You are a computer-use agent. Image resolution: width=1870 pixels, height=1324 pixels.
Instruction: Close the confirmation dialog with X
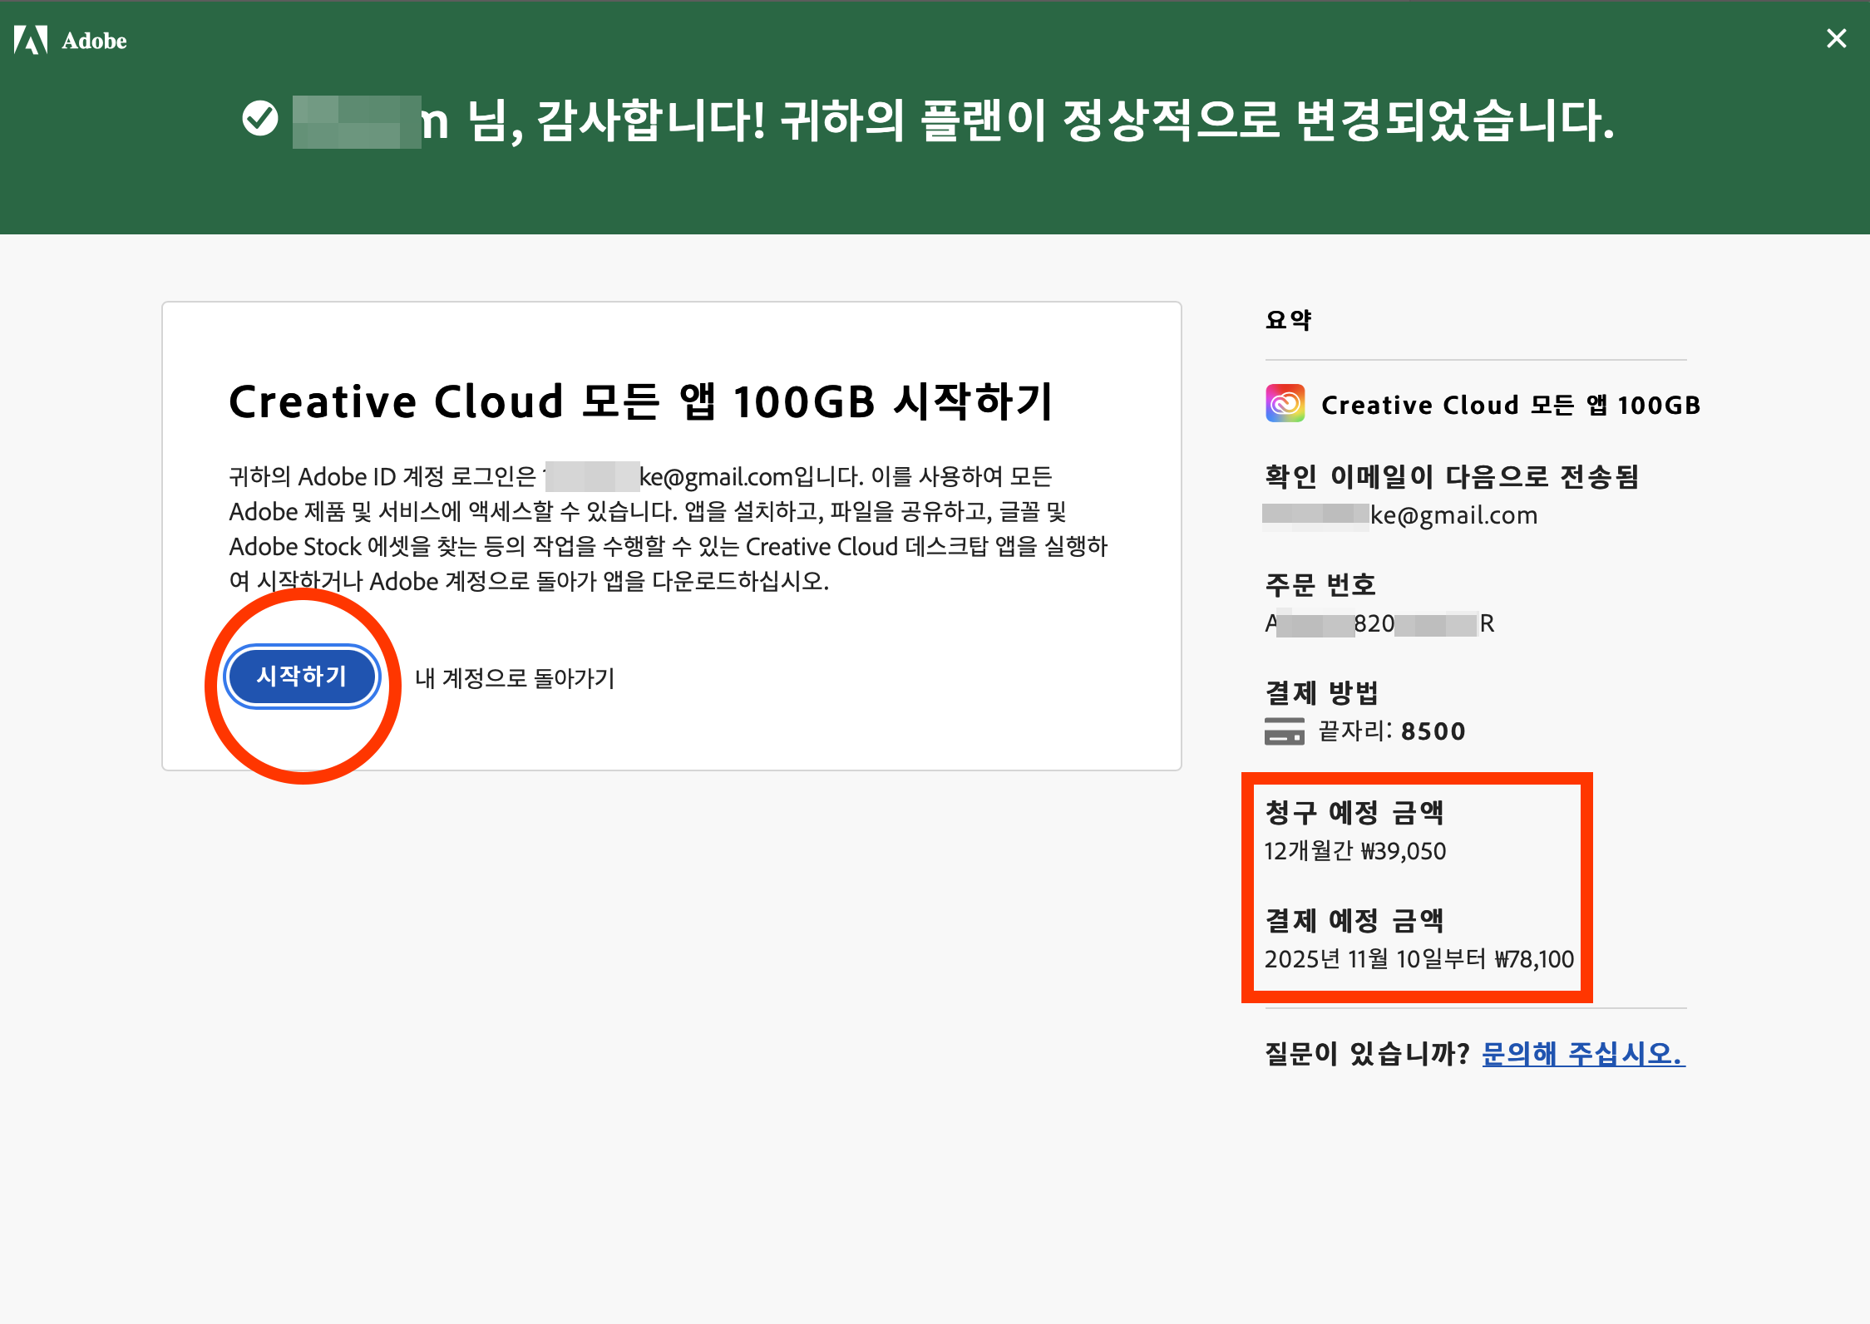pos(1836,38)
